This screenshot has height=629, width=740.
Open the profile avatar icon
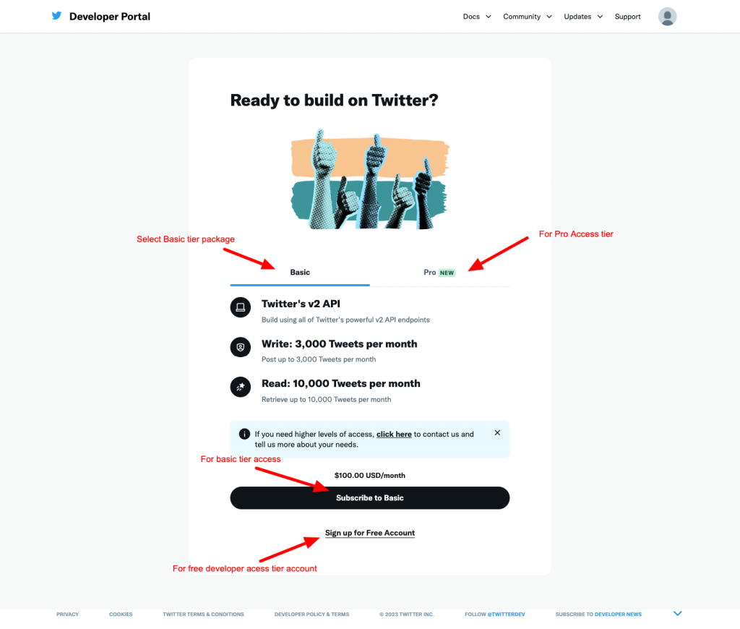pyautogui.click(x=667, y=16)
